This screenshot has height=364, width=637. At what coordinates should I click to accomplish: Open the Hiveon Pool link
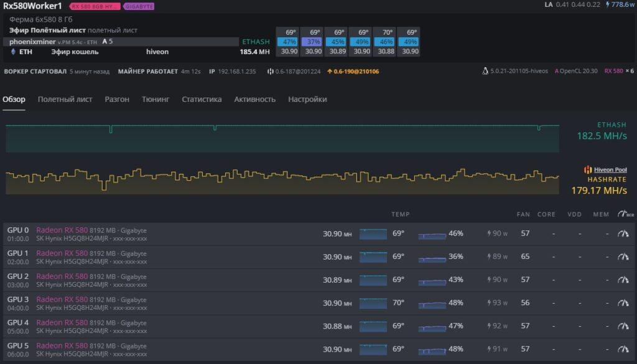(x=610, y=170)
